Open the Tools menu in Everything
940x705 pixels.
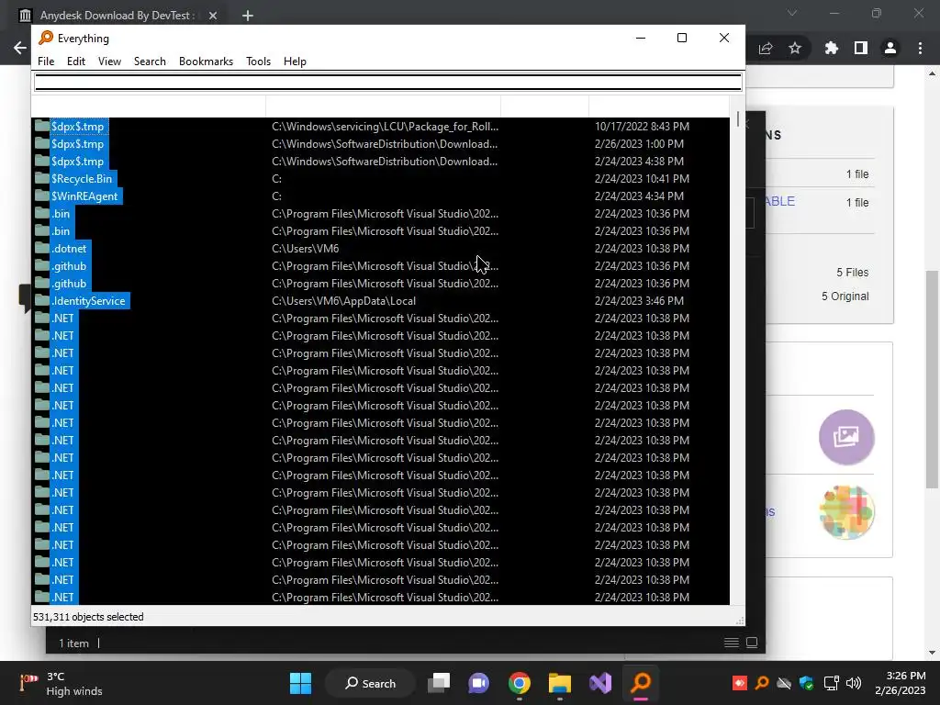click(x=258, y=62)
